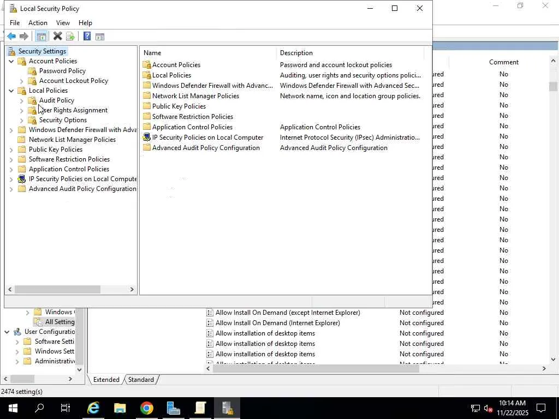Select Application Control Policies in the Name list
The width and height of the screenshot is (559, 419).
(192, 127)
